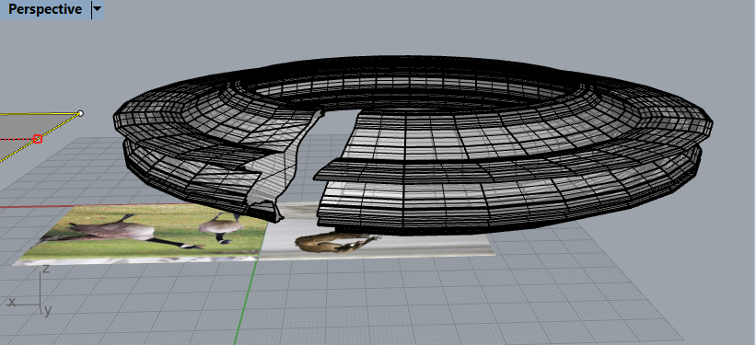
Task: Click the red square marker on the yellow line
Action: click(38, 139)
